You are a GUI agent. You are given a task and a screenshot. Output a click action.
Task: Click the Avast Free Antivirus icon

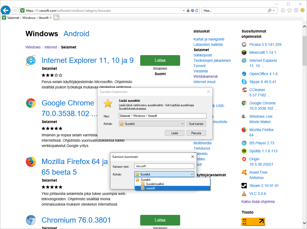pos(244,173)
